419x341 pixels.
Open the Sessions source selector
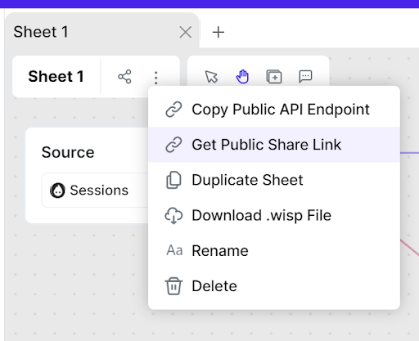point(95,190)
